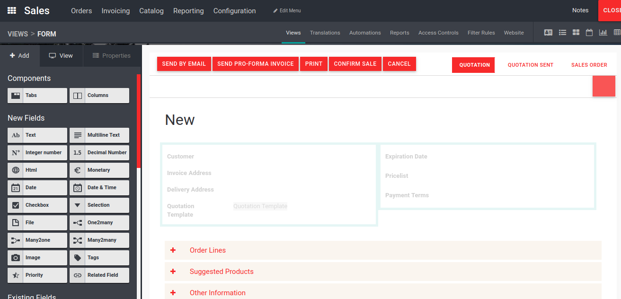Switch to the form view icon
621x299 pixels.
tap(548, 33)
